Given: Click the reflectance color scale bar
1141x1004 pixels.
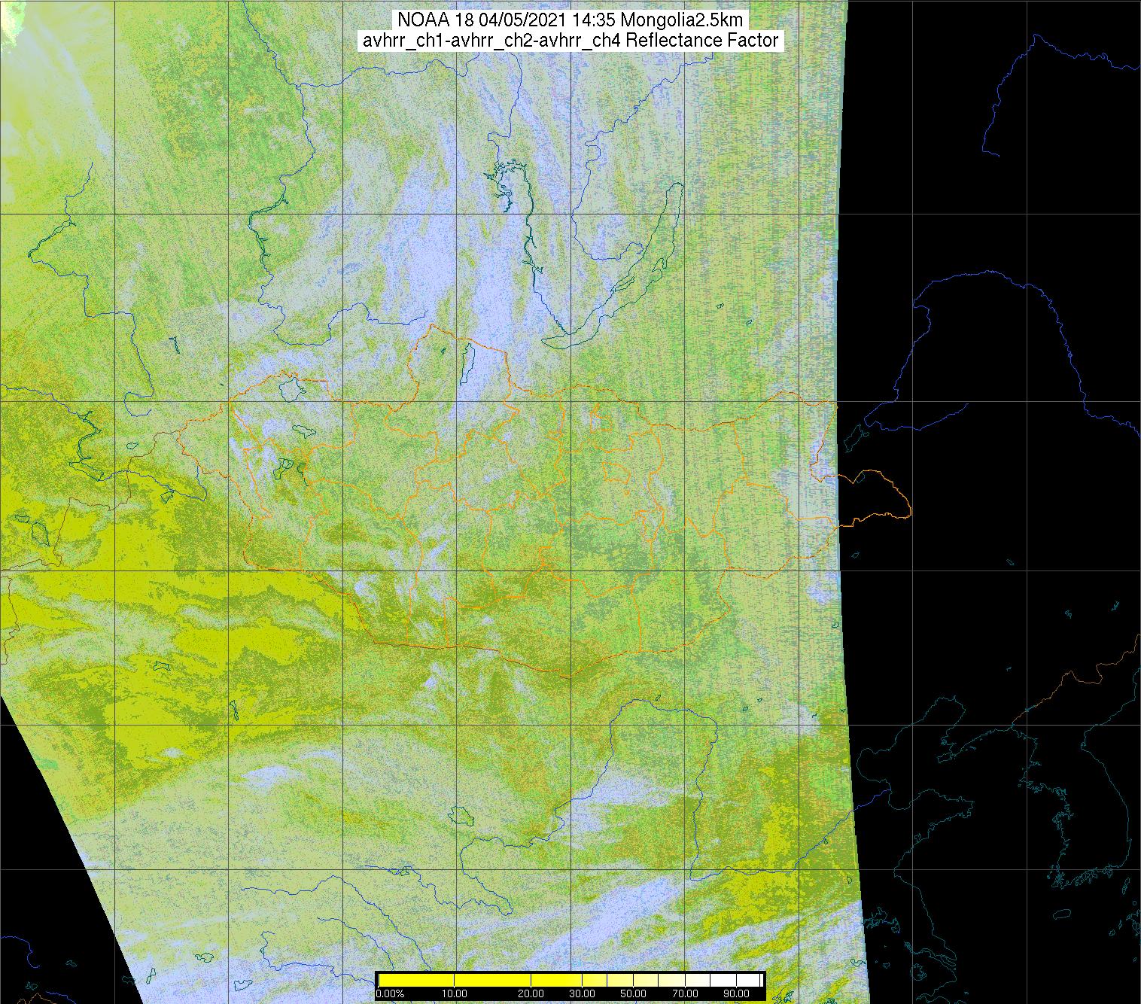Looking at the screenshot, I should coord(570,980).
